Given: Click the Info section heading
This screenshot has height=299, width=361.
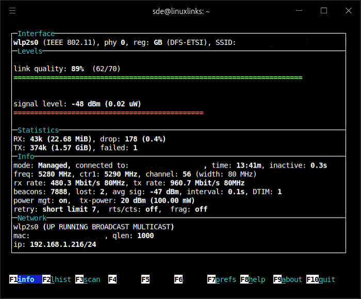Looking at the screenshot, I should pyautogui.click(x=26, y=157).
